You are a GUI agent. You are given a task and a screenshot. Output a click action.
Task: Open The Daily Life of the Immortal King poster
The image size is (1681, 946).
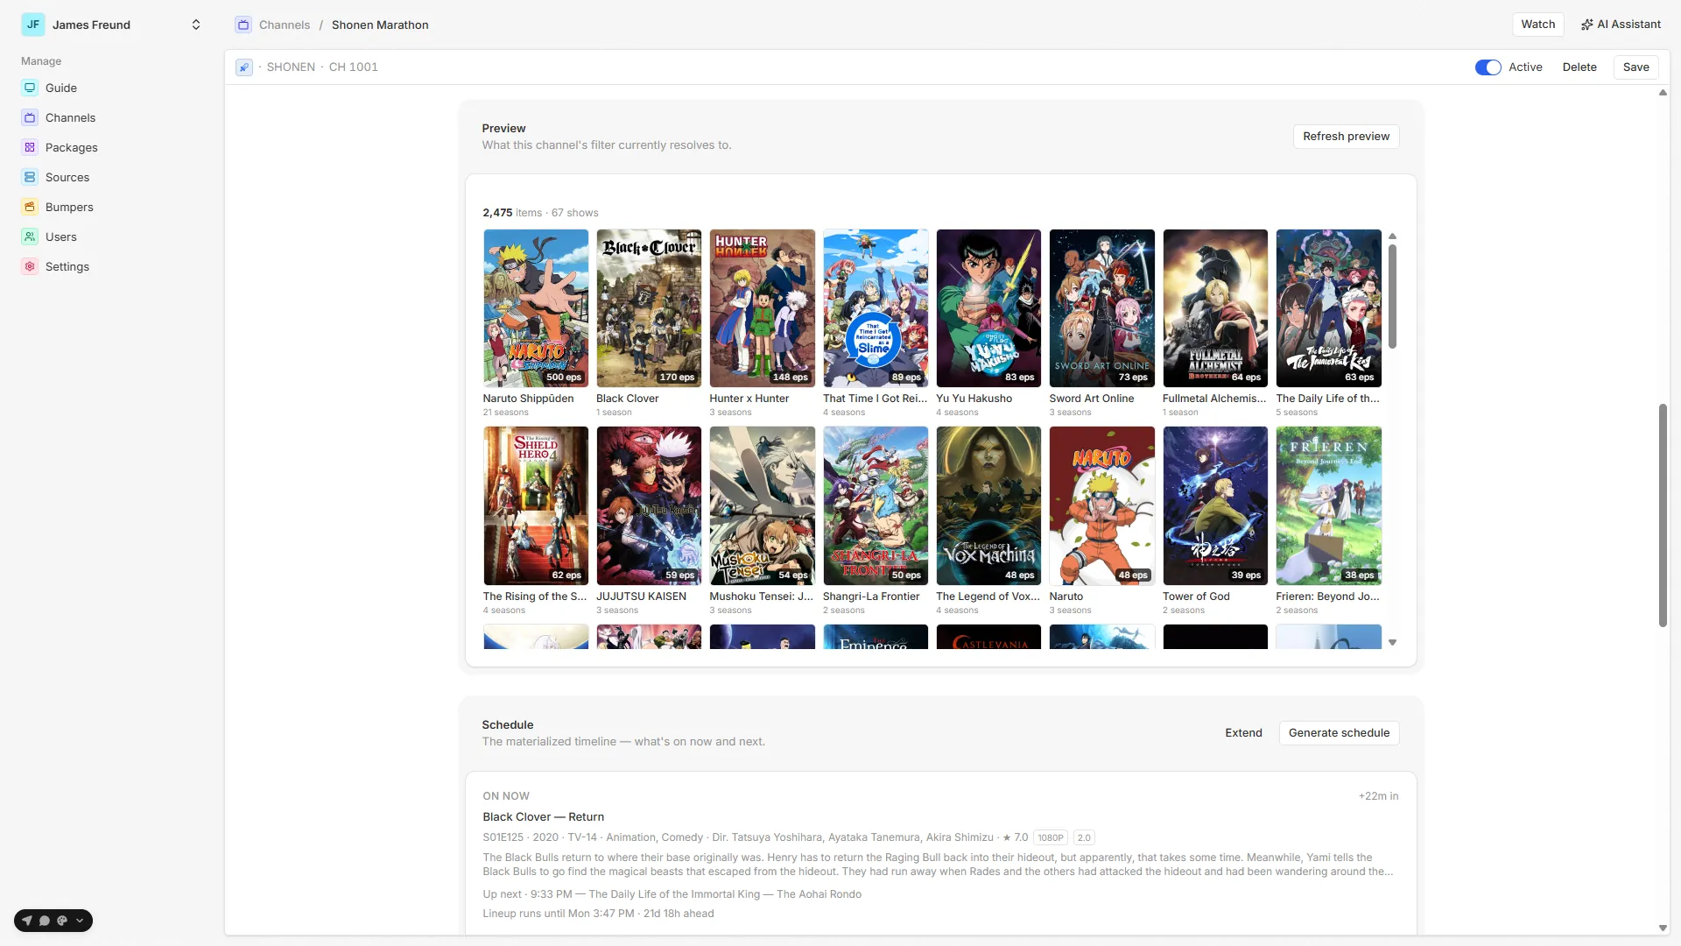coord(1328,308)
